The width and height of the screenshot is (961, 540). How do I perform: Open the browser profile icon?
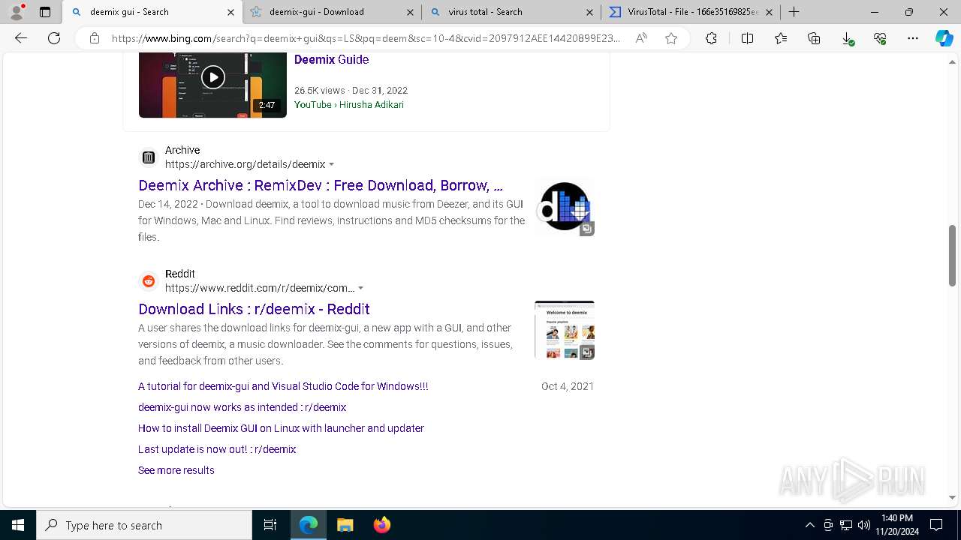16,12
